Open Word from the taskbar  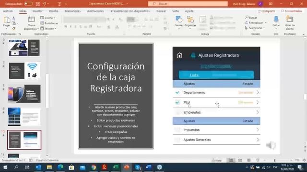[x=149, y=167]
